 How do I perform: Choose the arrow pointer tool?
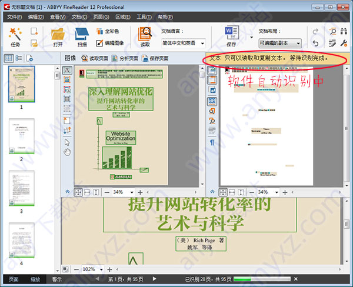67,142
